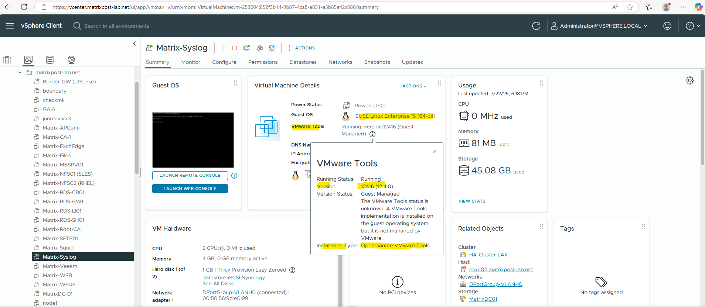Open the Networks tab

tap(340, 62)
